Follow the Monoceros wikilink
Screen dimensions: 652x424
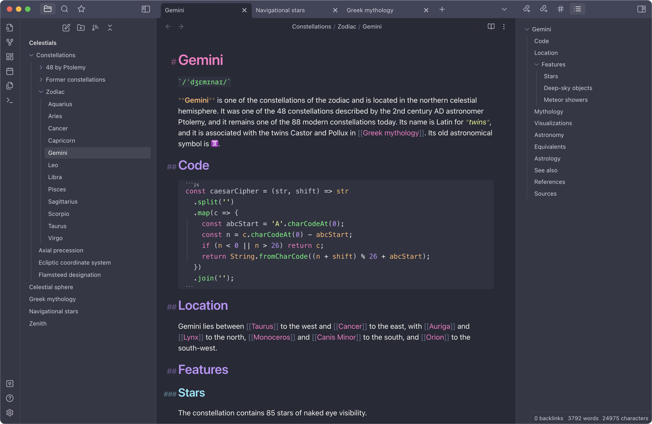pyautogui.click(x=272, y=337)
